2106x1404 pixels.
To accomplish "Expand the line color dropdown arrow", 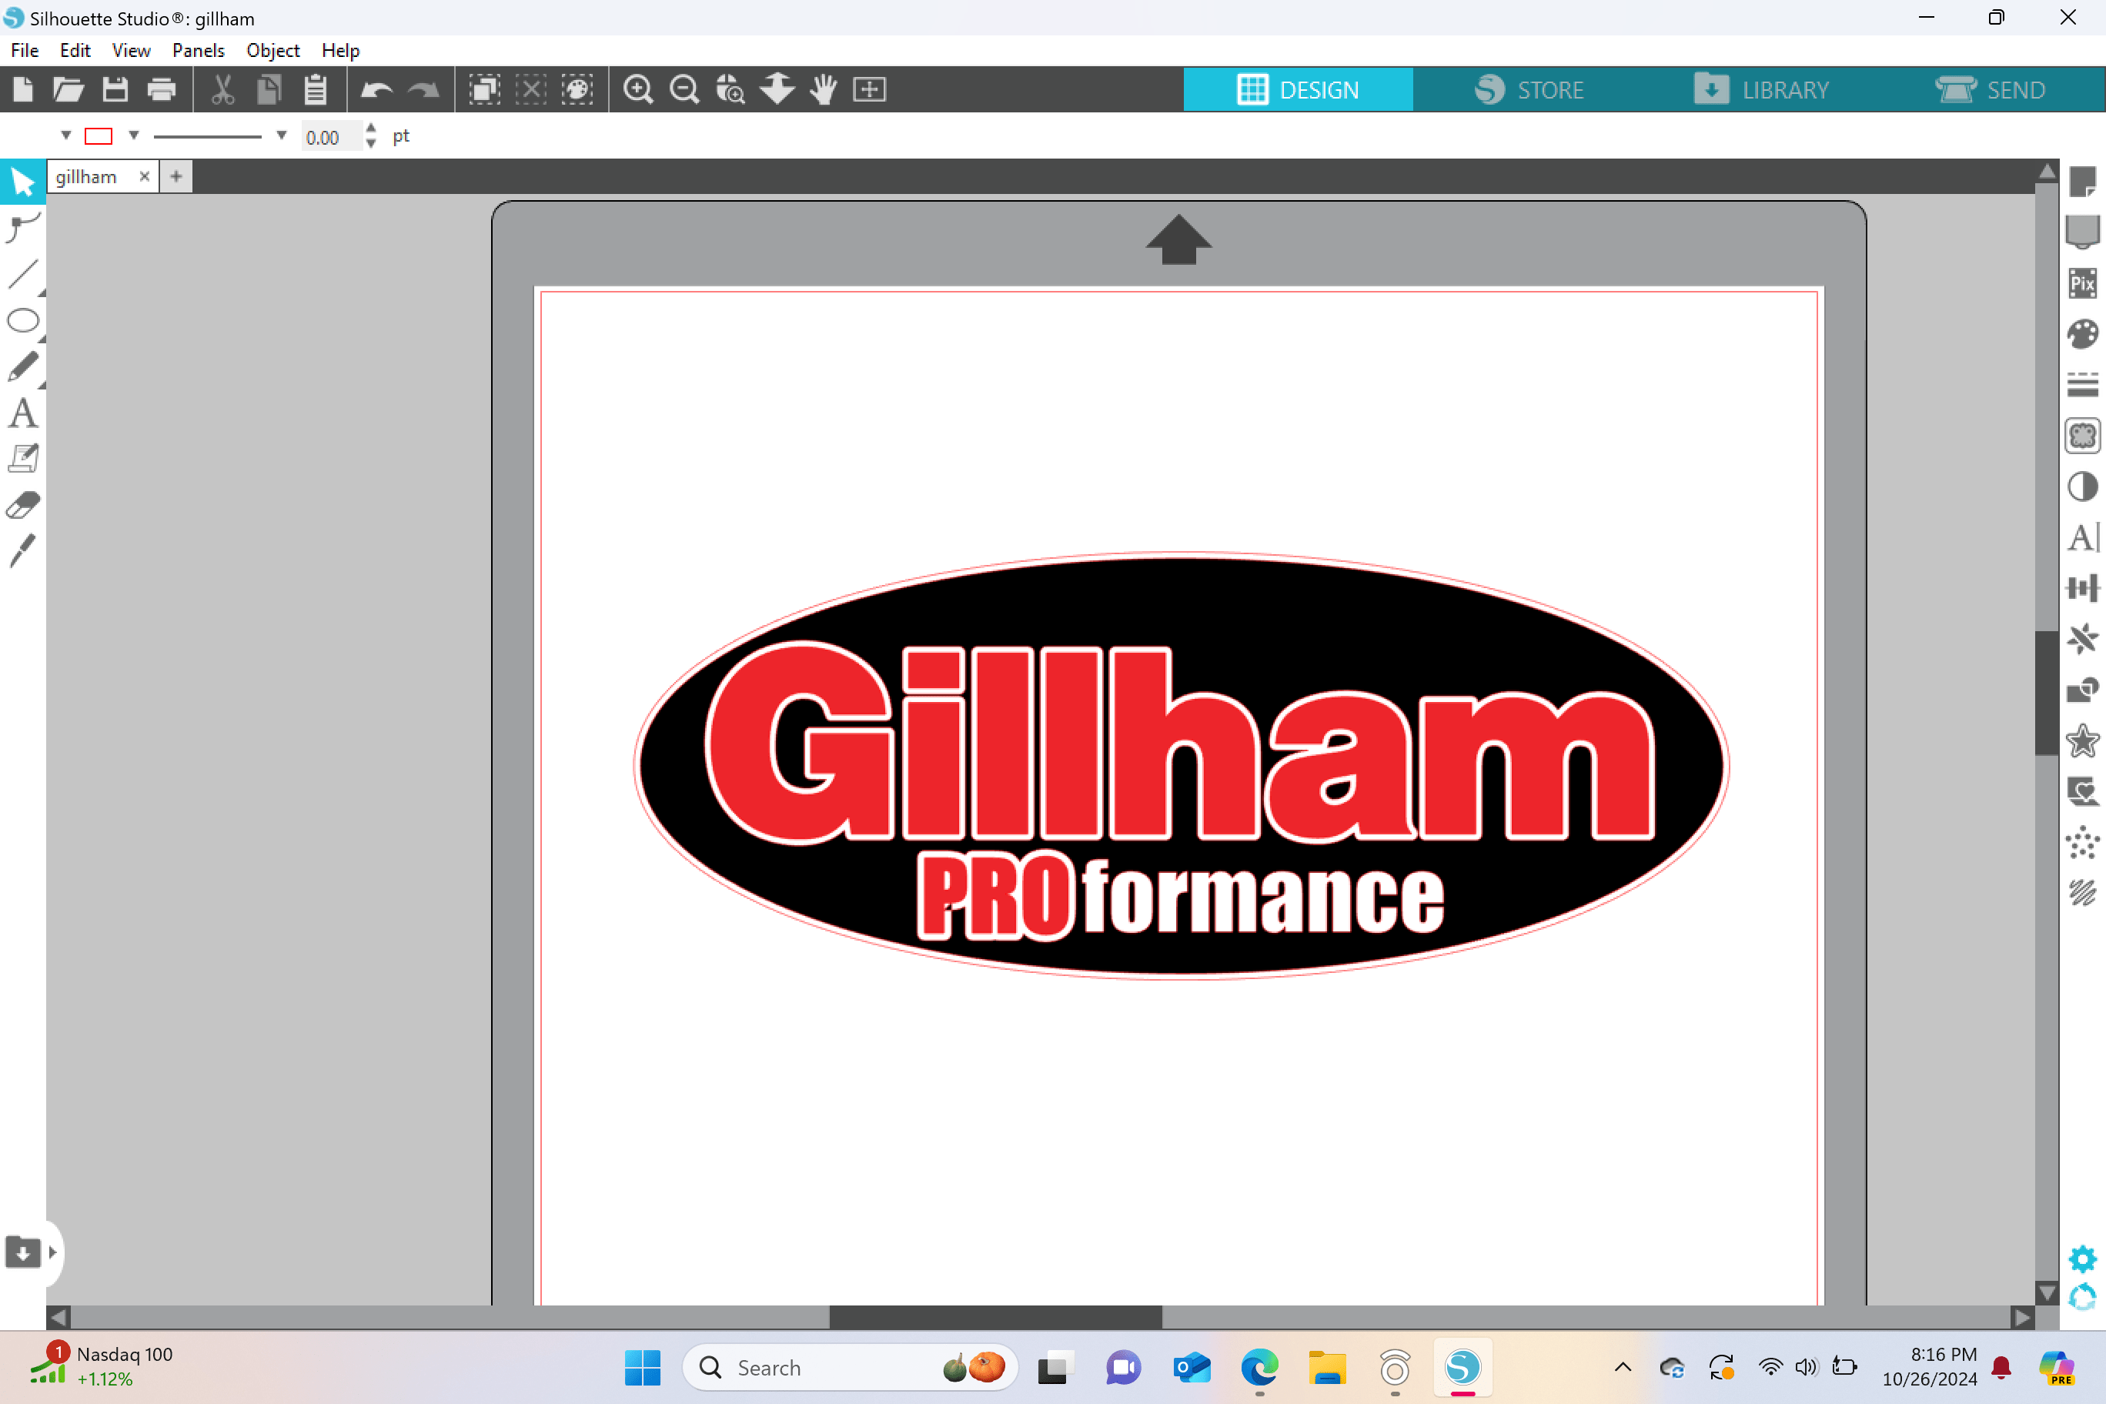I will (134, 136).
